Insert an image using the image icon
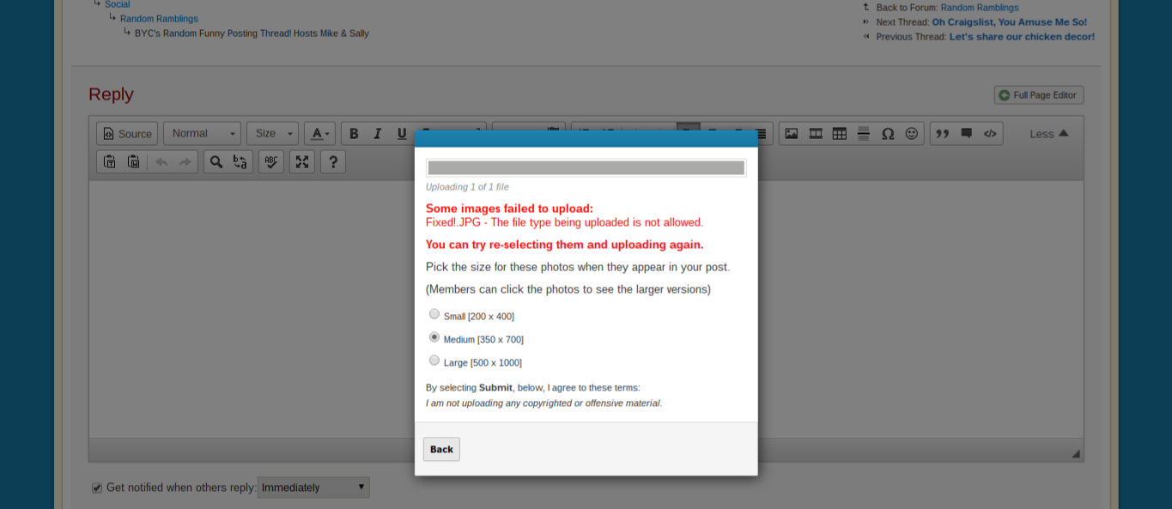The width and height of the screenshot is (1172, 509). click(792, 134)
